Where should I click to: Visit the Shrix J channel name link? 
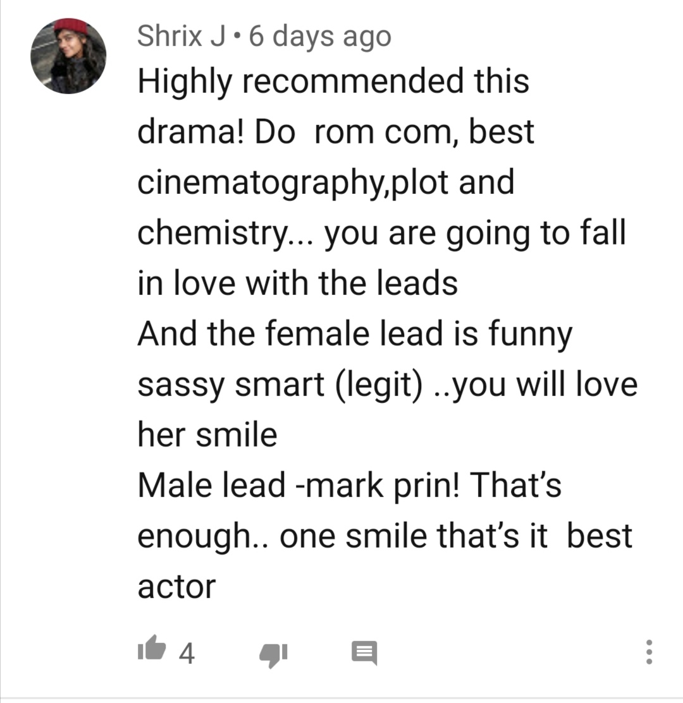181,36
